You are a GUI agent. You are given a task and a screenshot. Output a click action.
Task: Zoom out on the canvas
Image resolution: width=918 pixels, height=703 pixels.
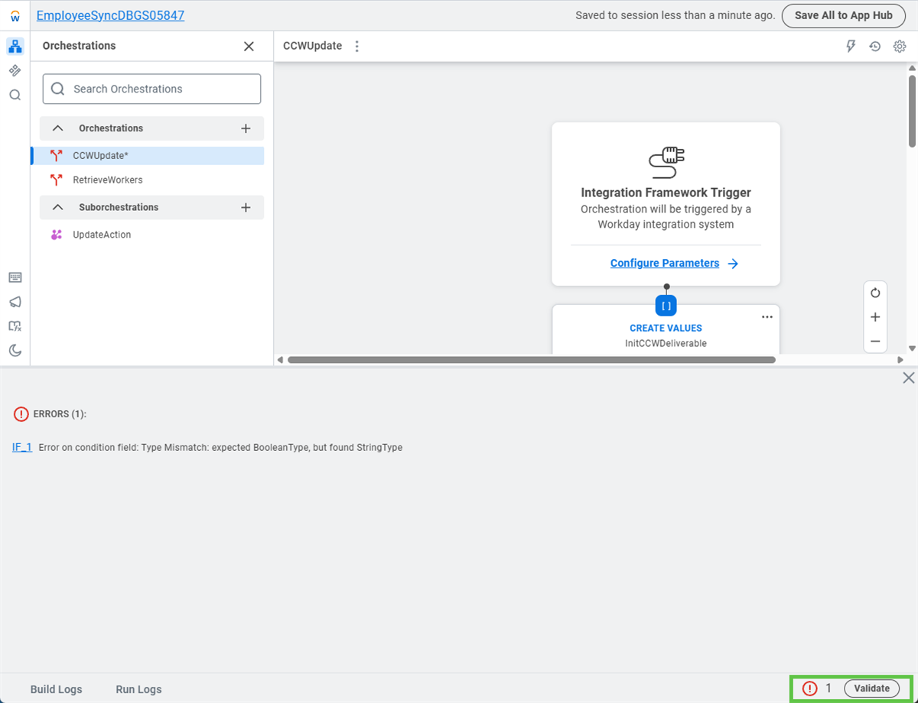click(x=875, y=342)
